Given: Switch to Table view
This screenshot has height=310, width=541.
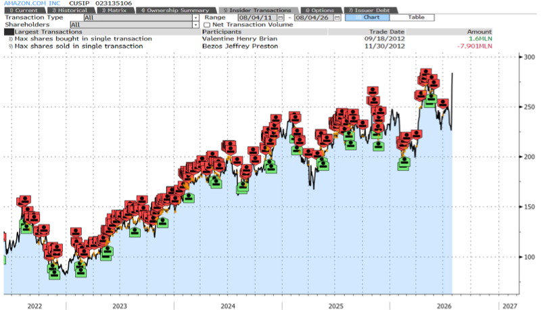Looking at the screenshot, I should tap(412, 18).
